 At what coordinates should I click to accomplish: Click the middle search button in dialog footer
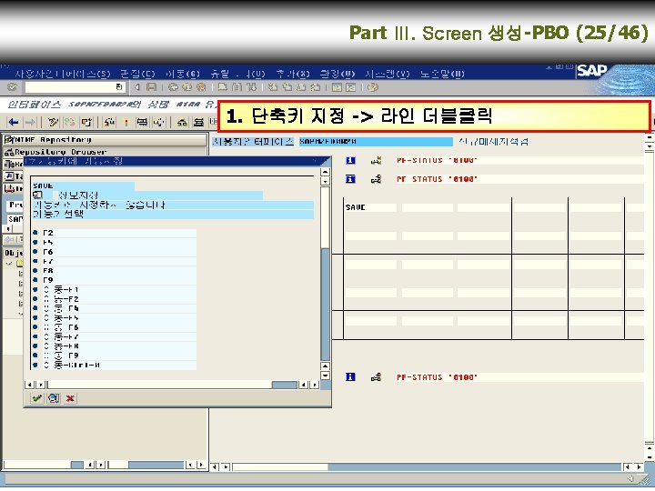(x=54, y=398)
